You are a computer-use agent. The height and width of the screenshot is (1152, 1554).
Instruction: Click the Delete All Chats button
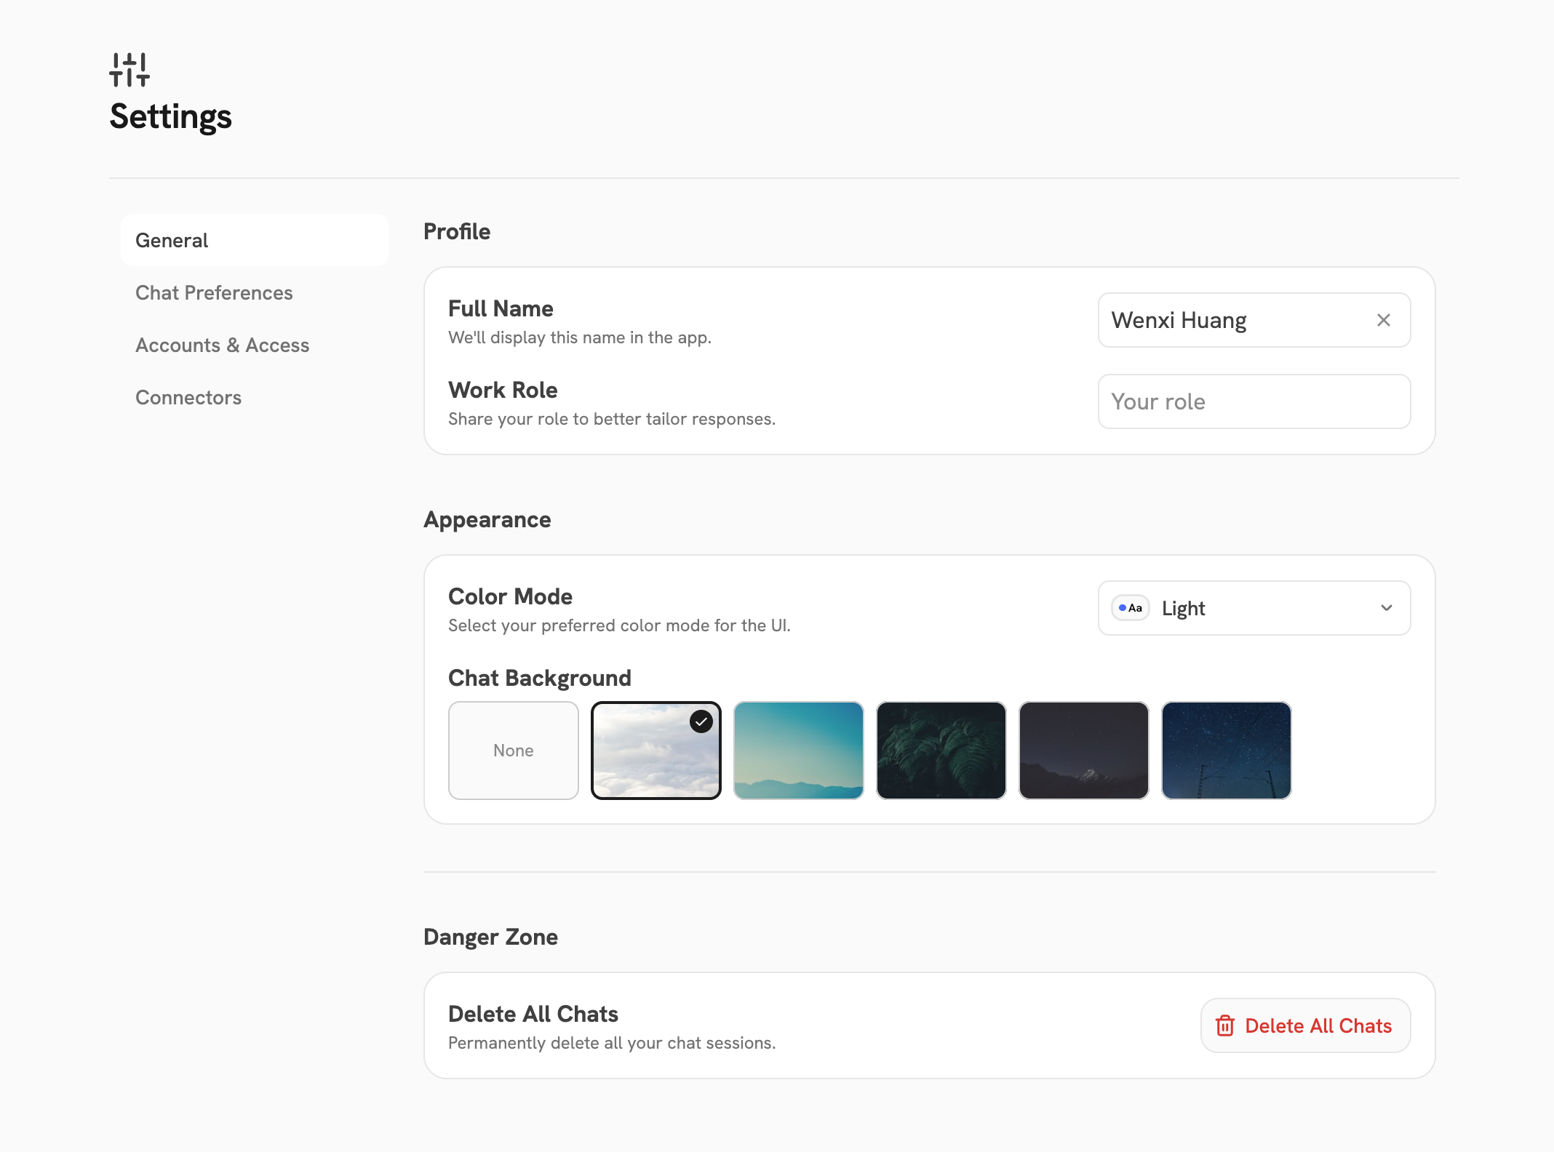1304,1025
